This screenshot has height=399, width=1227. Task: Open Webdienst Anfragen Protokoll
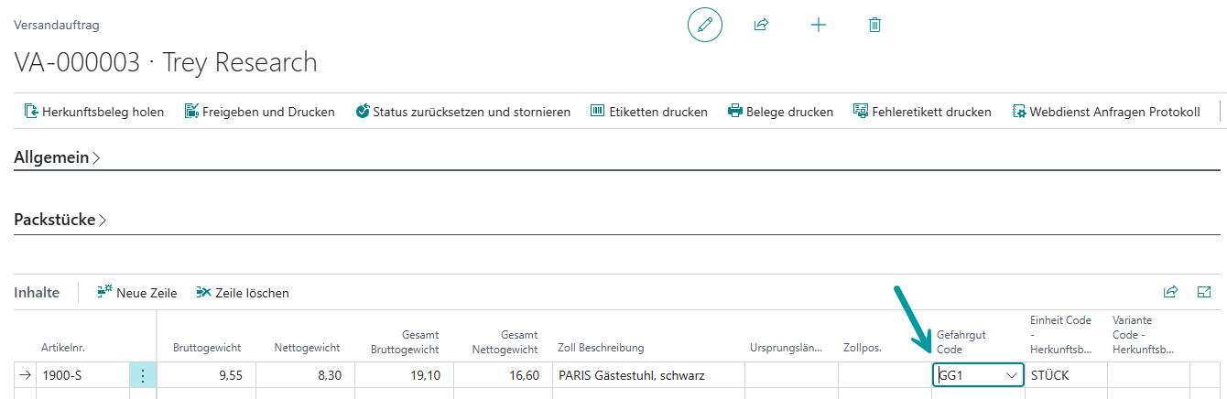[x=1105, y=112]
